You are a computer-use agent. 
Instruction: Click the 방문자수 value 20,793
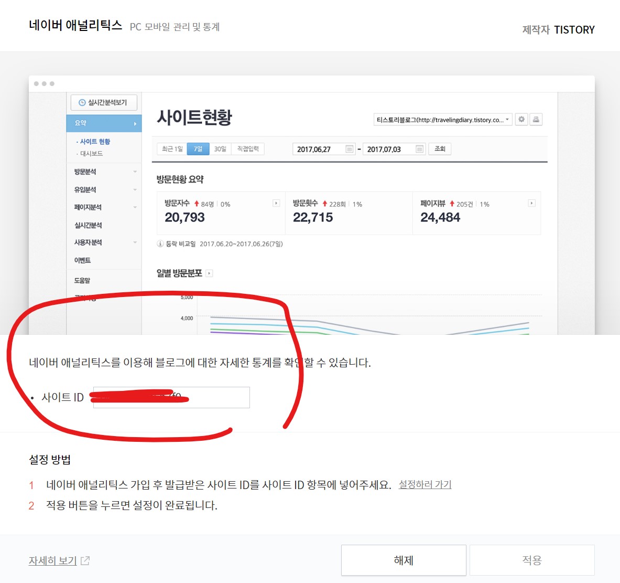pyautogui.click(x=184, y=217)
